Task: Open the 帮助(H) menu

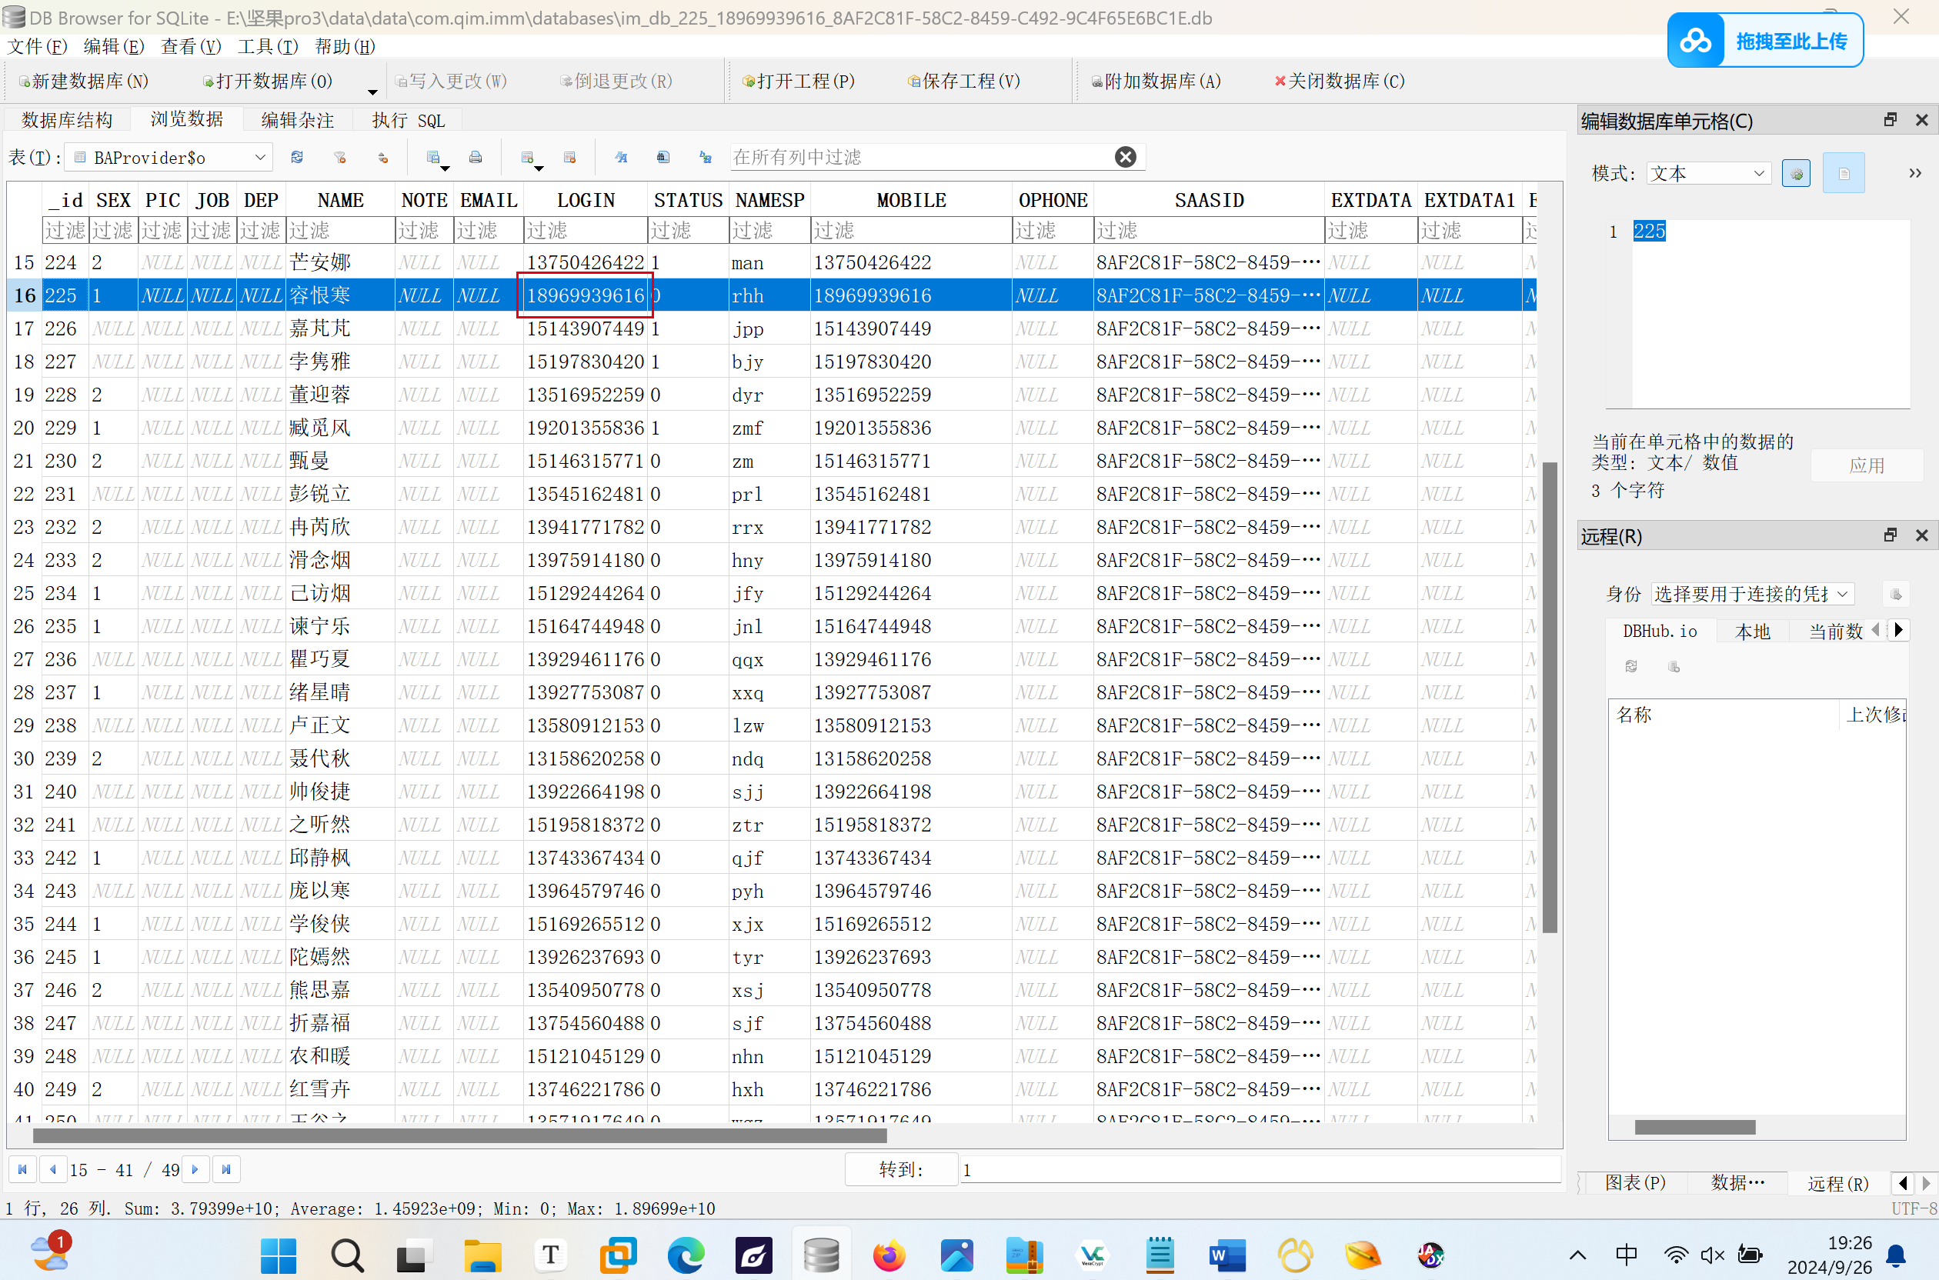Action: click(345, 46)
